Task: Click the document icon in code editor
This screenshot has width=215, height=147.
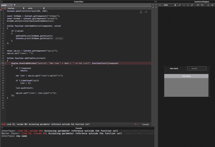Action: tap(141, 12)
